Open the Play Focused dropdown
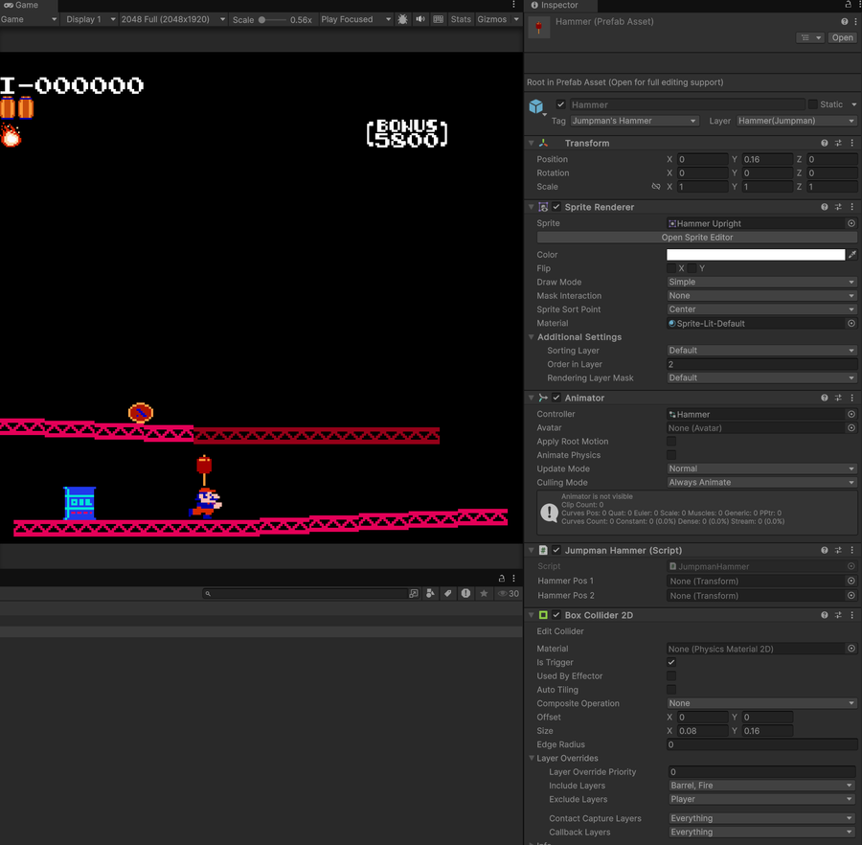The width and height of the screenshot is (862, 845). point(355,19)
